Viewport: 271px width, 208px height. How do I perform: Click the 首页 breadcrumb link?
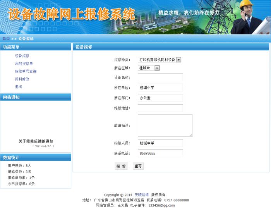click(x=6, y=39)
